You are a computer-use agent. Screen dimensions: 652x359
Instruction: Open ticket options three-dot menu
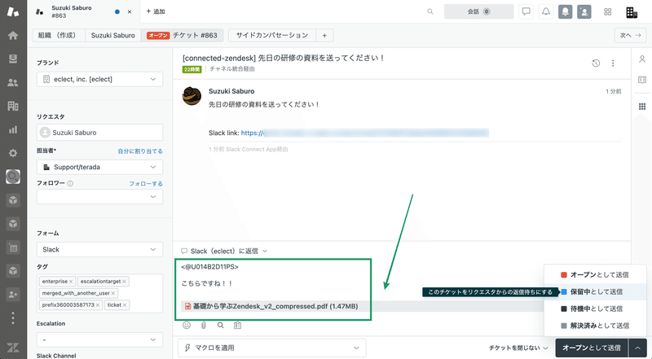(613, 63)
